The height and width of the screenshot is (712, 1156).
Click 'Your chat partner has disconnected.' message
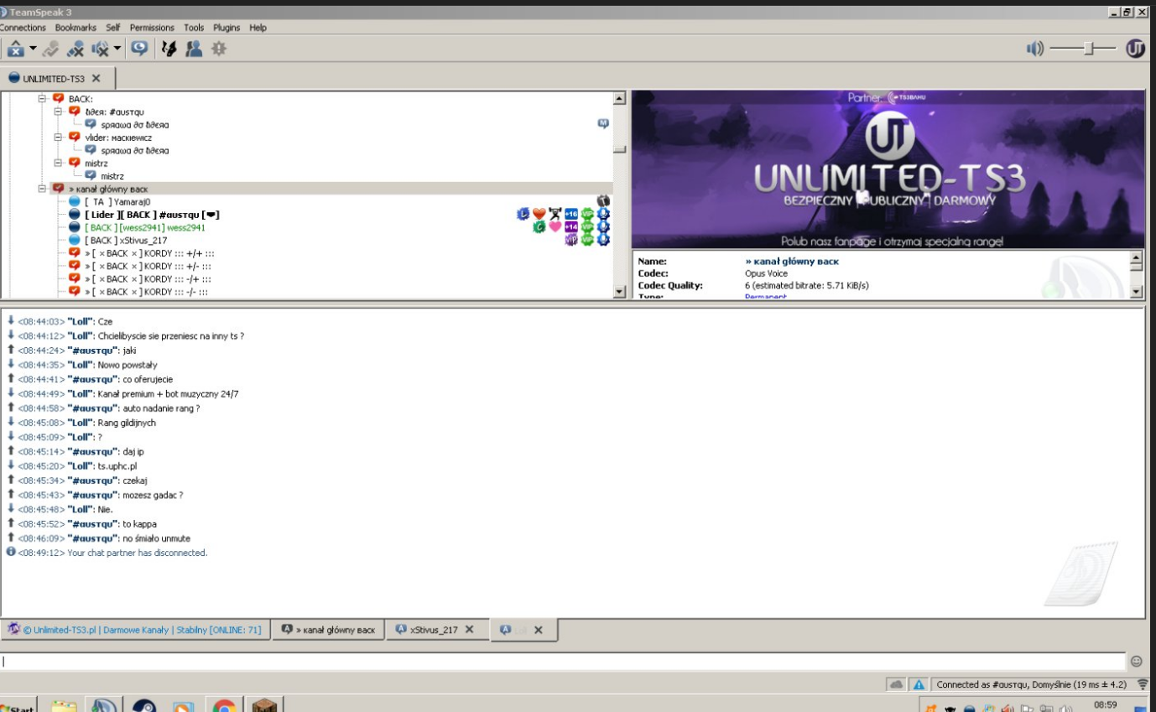pyautogui.click(x=137, y=553)
